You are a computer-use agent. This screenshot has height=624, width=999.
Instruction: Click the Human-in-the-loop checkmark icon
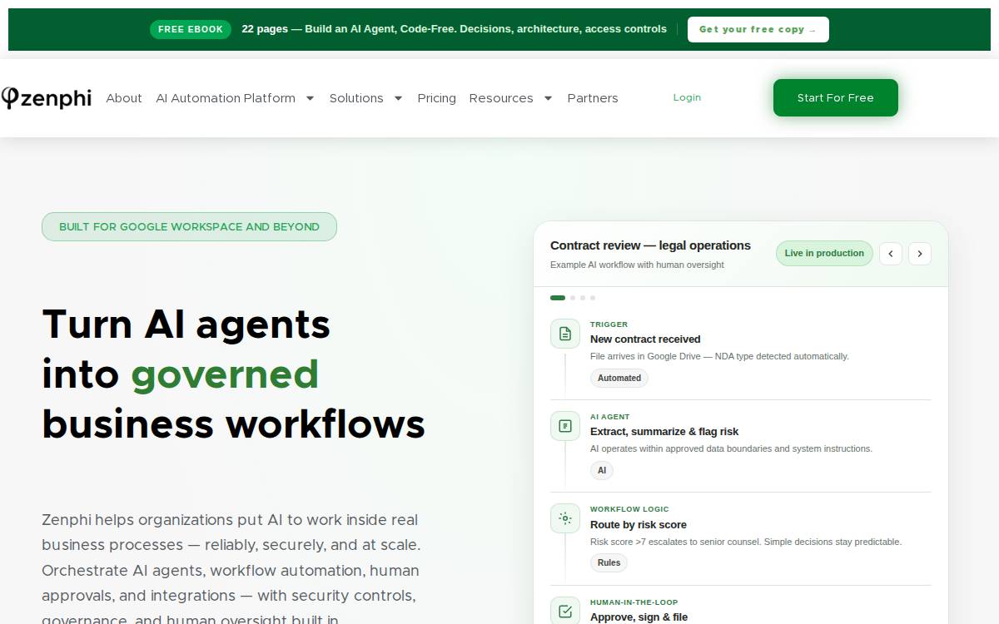pos(565,612)
